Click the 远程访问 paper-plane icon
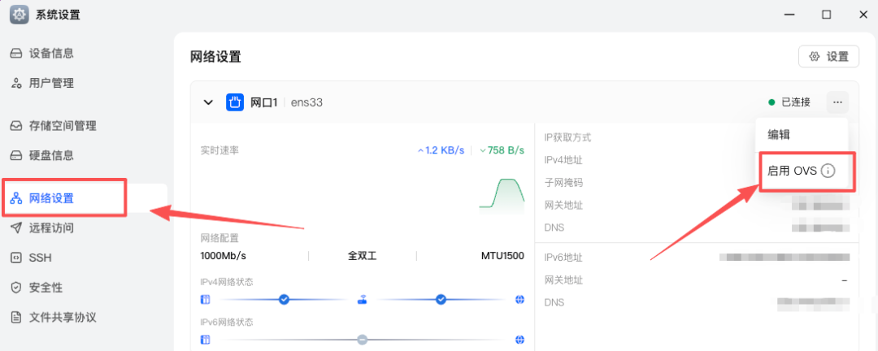The image size is (878, 351). (x=15, y=228)
